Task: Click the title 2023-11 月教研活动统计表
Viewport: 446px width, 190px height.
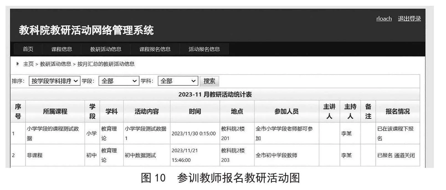Action: tap(215, 94)
